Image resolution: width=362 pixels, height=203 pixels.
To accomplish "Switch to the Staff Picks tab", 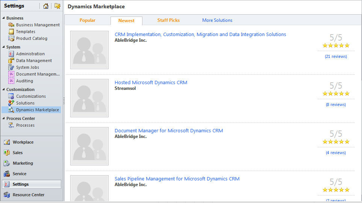I will click(x=168, y=20).
